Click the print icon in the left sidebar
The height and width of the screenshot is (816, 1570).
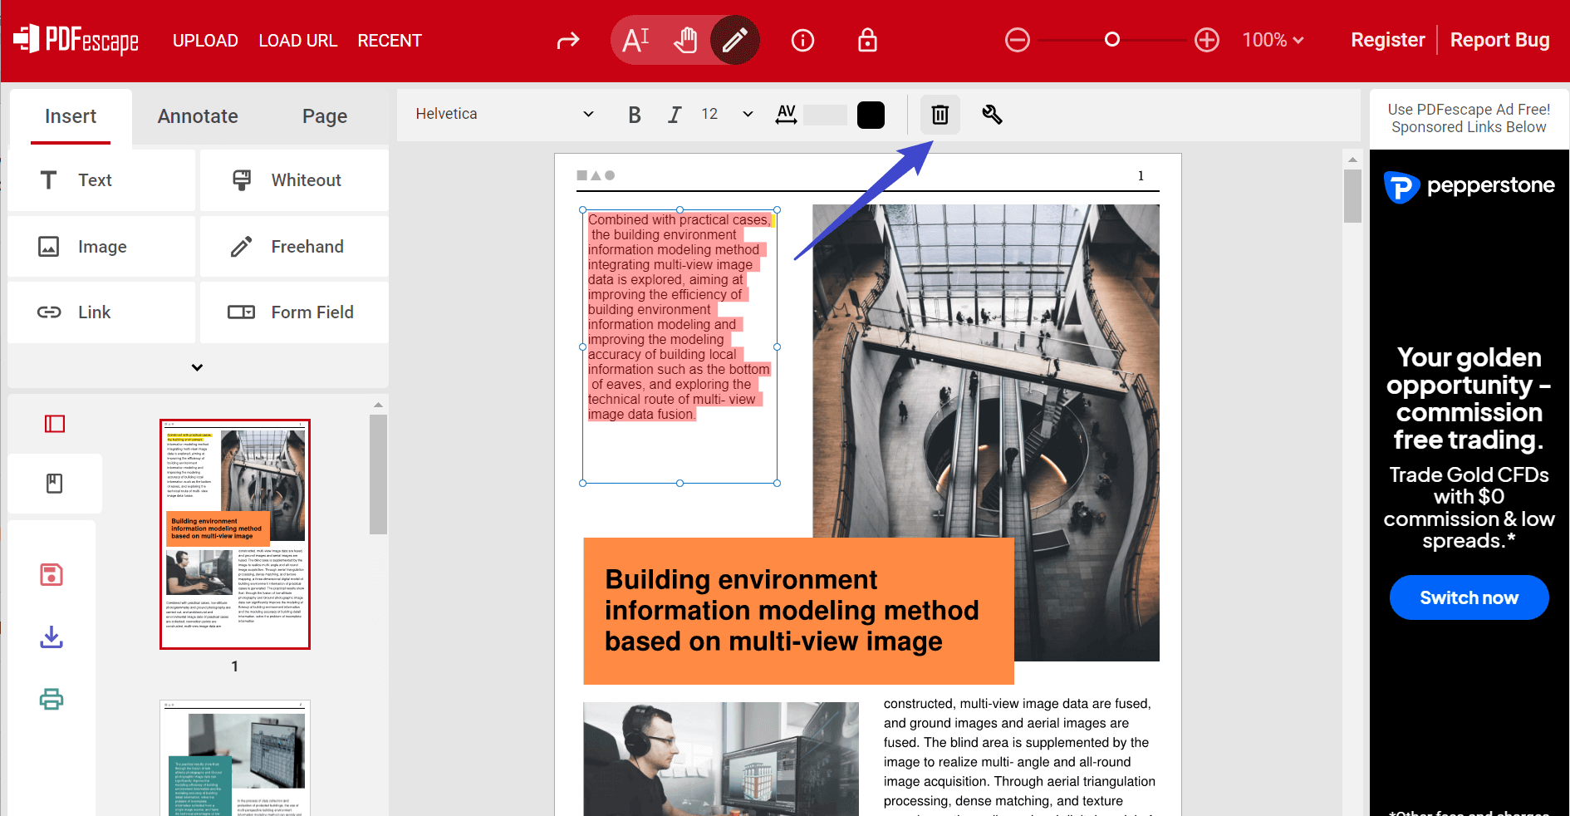pyautogui.click(x=51, y=700)
